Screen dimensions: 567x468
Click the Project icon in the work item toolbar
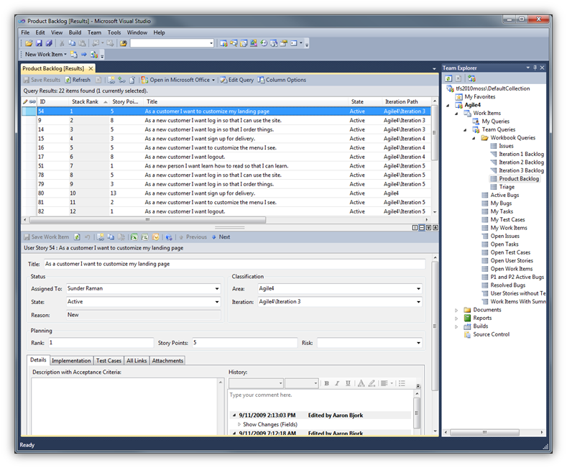(144, 237)
